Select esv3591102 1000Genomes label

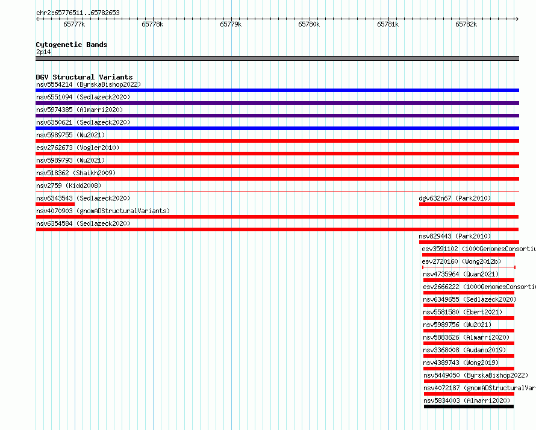(479, 249)
